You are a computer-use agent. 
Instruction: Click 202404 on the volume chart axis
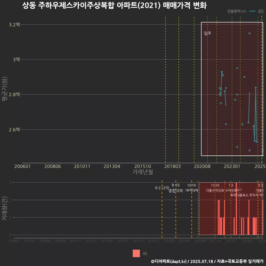tap(247, 241)
